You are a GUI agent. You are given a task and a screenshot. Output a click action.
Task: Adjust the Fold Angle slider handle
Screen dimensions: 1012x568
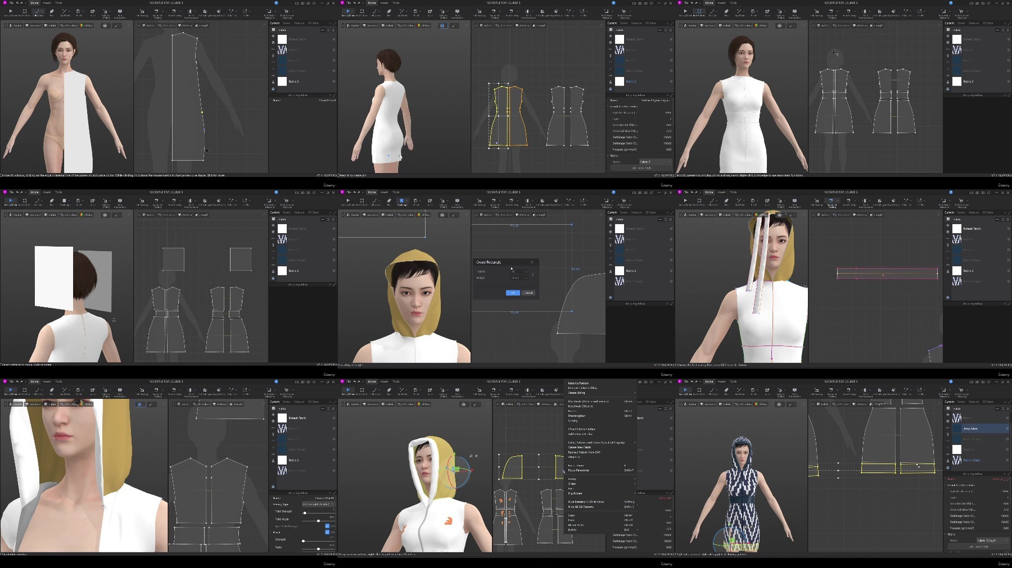[x=318, y=521]
